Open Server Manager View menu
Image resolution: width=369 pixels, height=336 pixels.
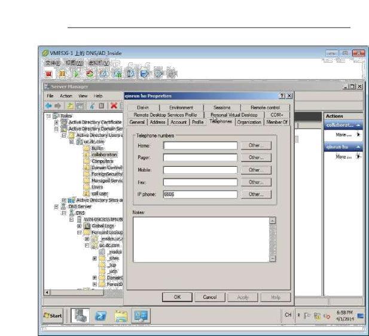pyautogui.click(x=83, y=96)
